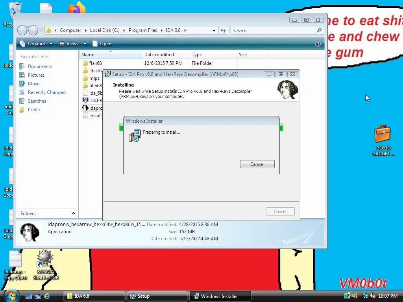Screen dimensions: 403x302
Task: Open the Views menu in Explorer
Action: pos(69,44)
